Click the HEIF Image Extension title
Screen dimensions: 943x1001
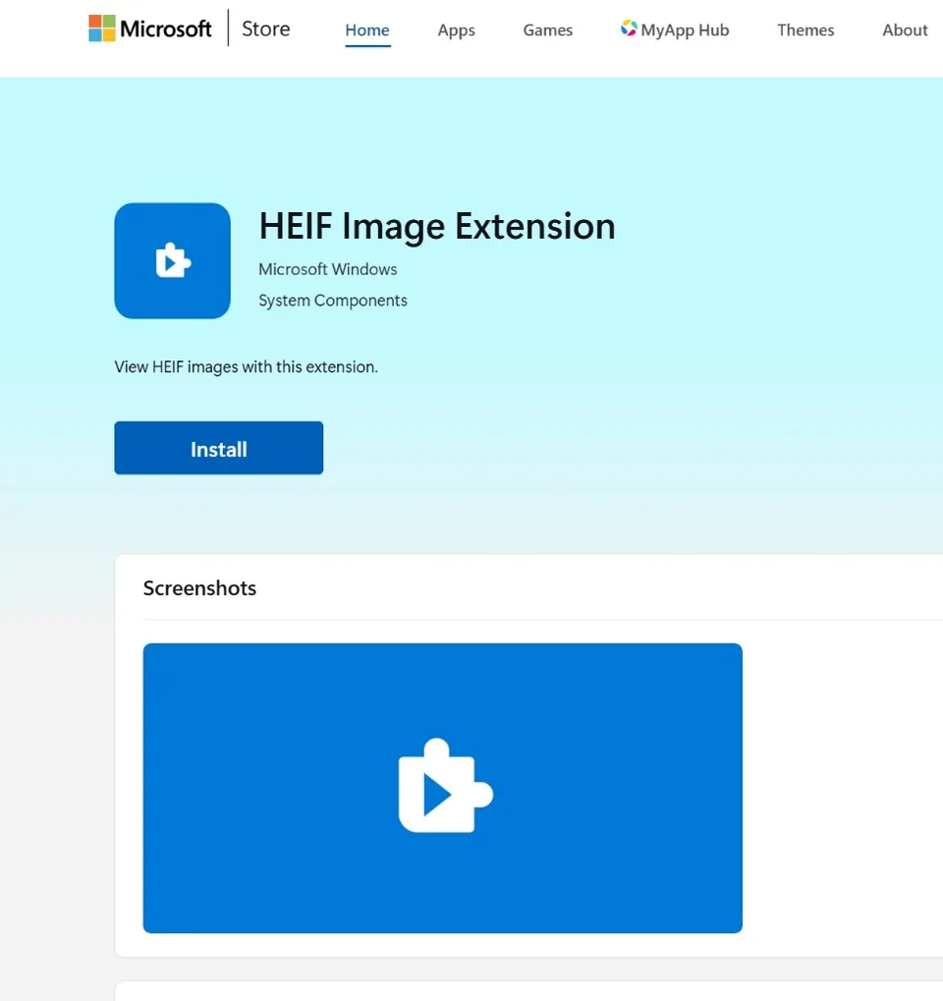coord(437,226)
